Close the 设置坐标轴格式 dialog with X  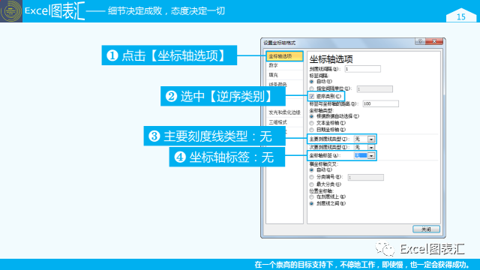coord(434,41)
